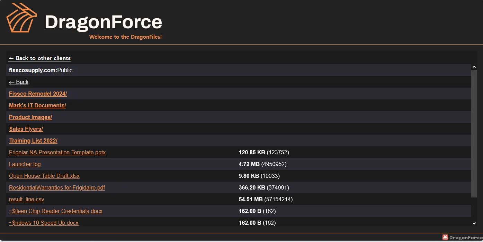Click the DragonForce title text in header
Screen dimensions: 483x242
point(103,22)
